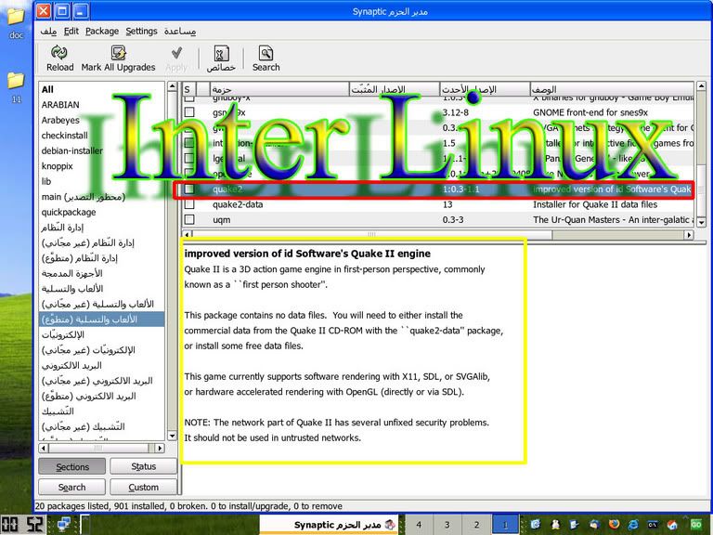The height and width of the screenshot is (535, 713).
Task: Toggle the uqm package checkbox
Action: pyautogui.click(x=189, y=220)
